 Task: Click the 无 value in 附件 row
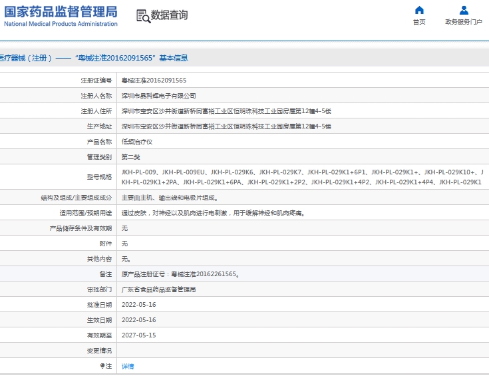pyautogui.click(x=124, y=244)
